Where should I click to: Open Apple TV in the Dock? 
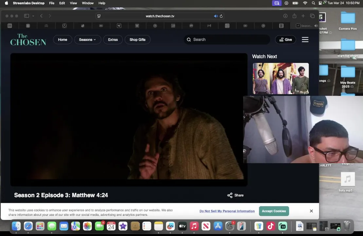pos(182,226)
